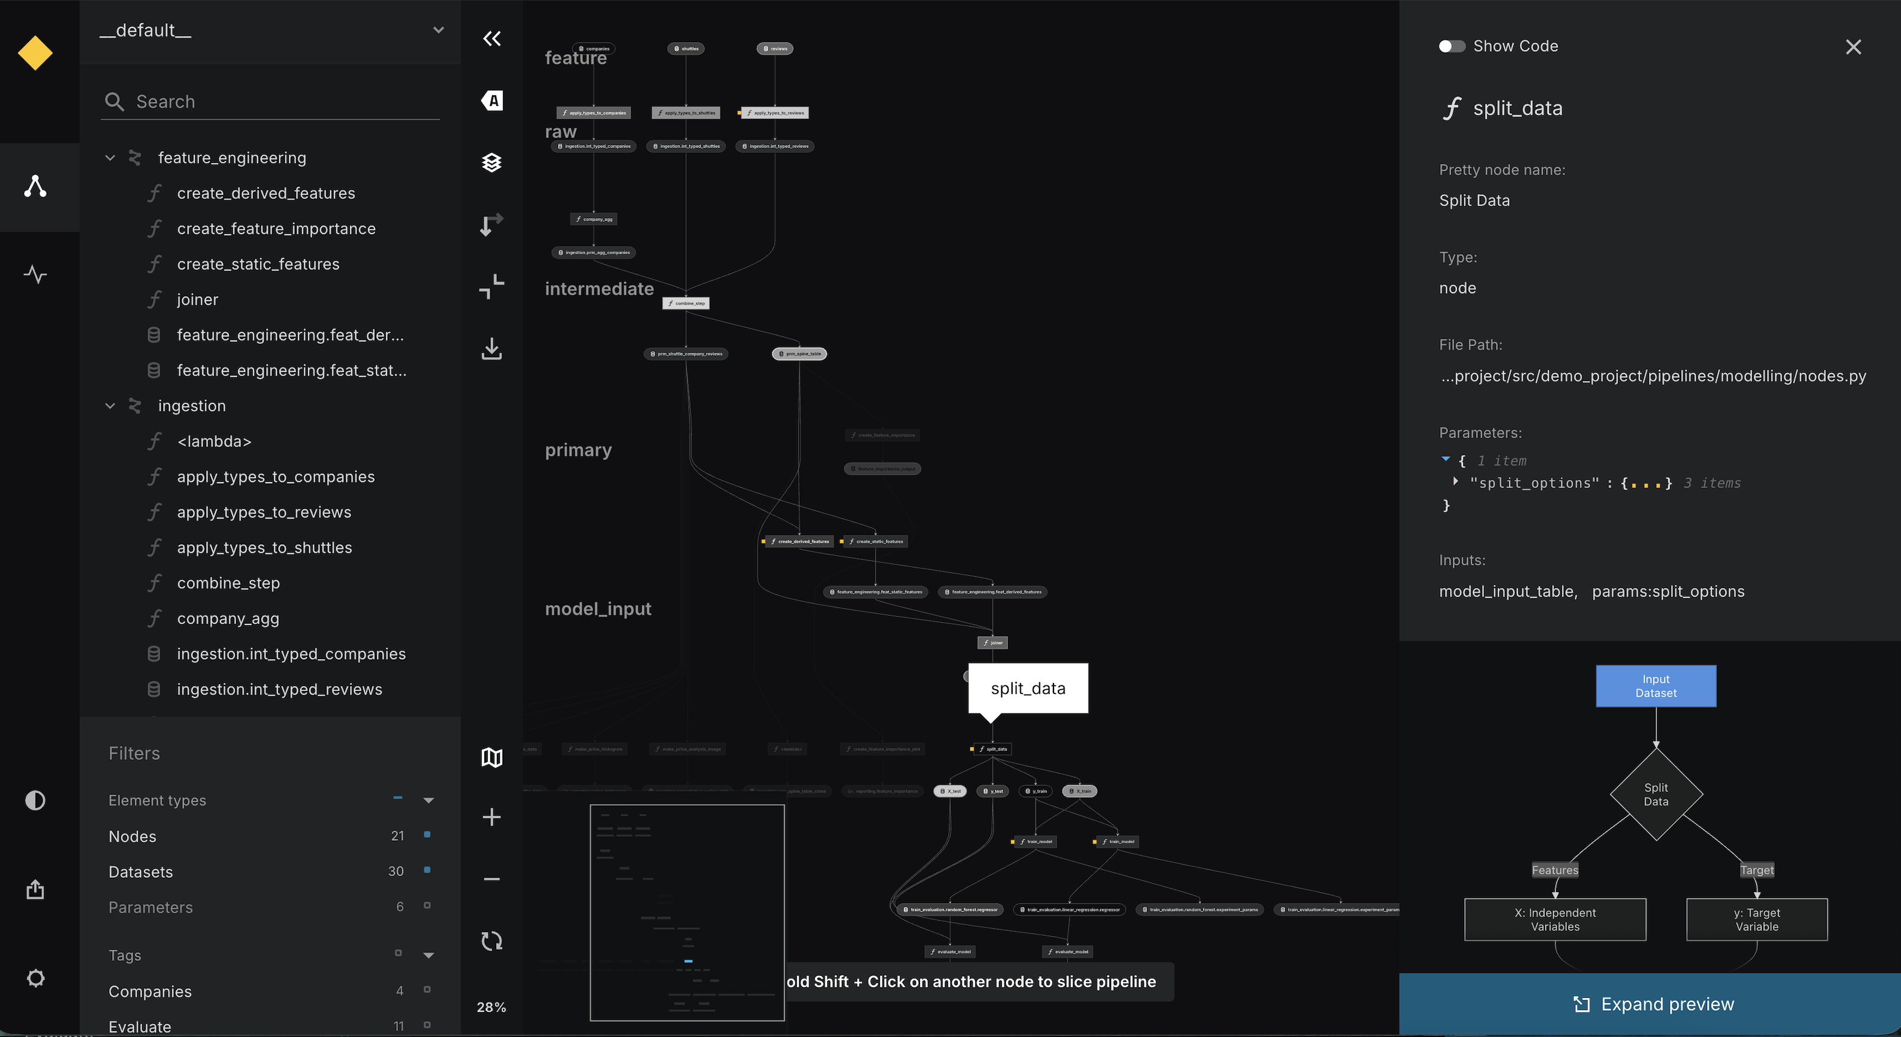Click the feature_engineering modular pipeline icon
Screen dimensions: 1901x1037
pyautogui.click(x=135, y=158)
